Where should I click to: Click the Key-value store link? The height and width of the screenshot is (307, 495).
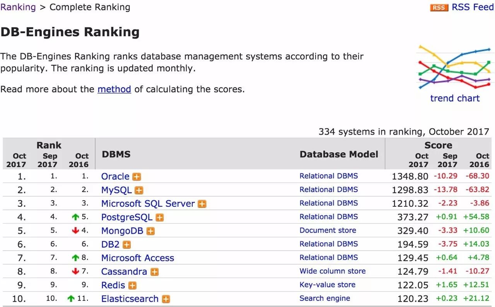coord(328,285)
